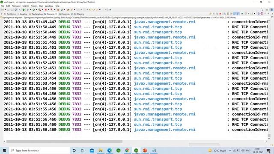Screen dimensions: 274x154
Task: Close the Console tab
Action: click(56, 14)
